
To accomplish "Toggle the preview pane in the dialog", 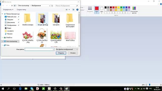I will tap(73, 10).
